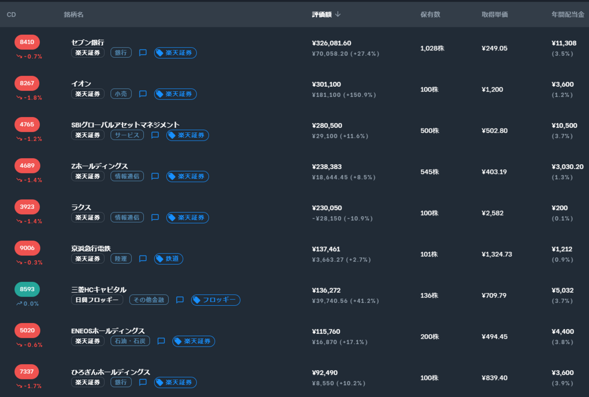Screen dimensions: 589x397
Task: Click the 石油・石炭 sector label
Action: [130, 341]
